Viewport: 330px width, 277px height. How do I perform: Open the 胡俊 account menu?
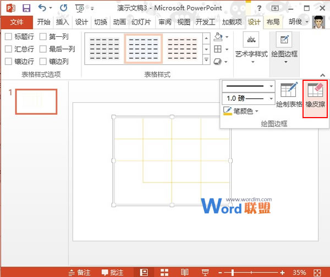coord(298,21)
